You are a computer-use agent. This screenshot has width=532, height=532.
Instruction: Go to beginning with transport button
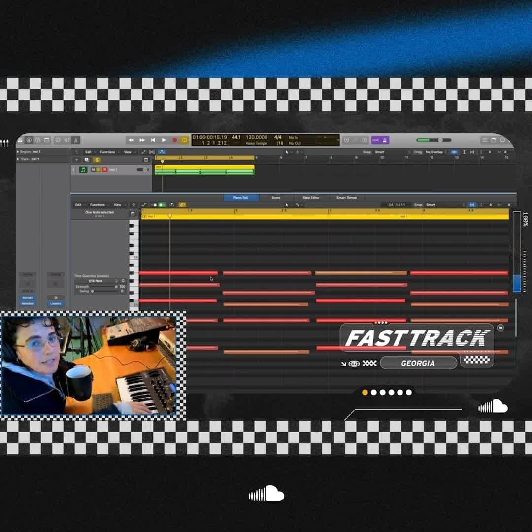[x=153, y=140]
